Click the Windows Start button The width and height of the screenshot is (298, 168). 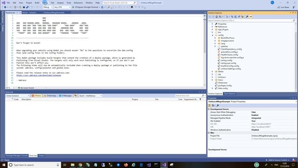pyautogui.click(x=4, y=165)
